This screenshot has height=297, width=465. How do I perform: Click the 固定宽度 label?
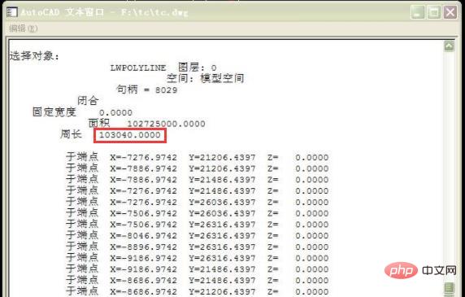pos(54,112)
